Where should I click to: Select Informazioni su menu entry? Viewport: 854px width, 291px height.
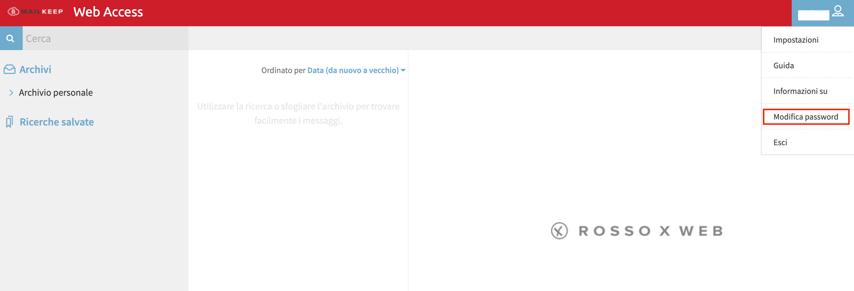click(x=807, y=91)
